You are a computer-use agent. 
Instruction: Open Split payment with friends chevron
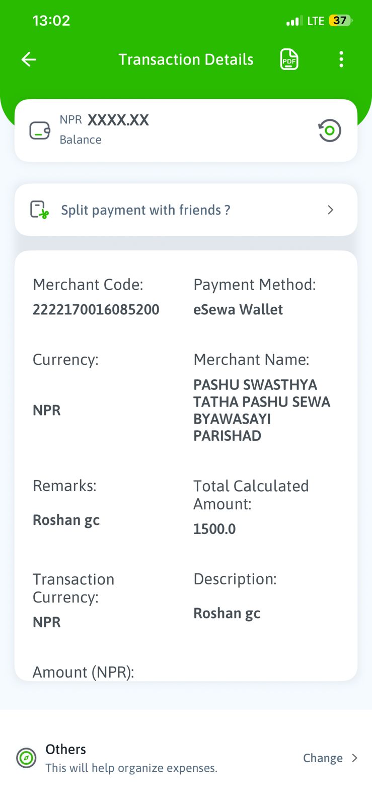click(330, 210)
